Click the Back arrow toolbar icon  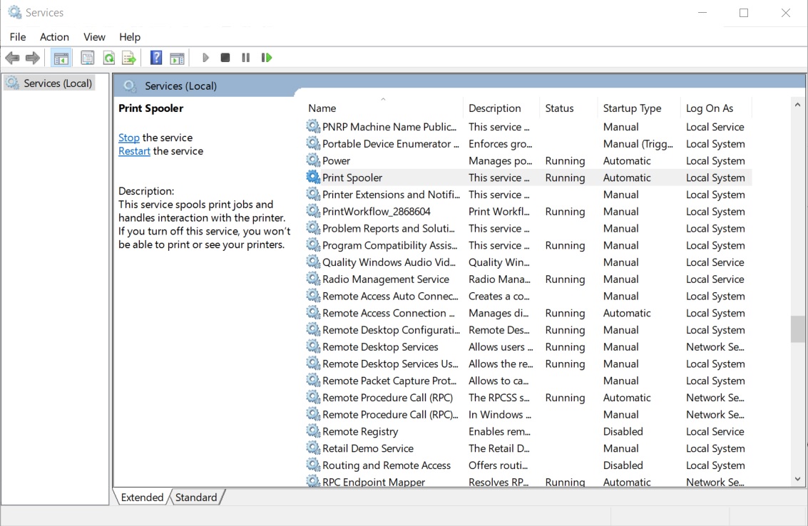tap(12, 58)
